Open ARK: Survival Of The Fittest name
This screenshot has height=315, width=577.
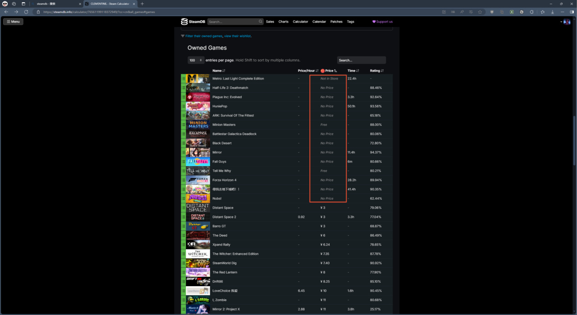click(233, 115)
